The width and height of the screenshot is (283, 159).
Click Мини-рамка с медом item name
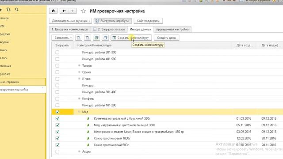tap(139, 132)
